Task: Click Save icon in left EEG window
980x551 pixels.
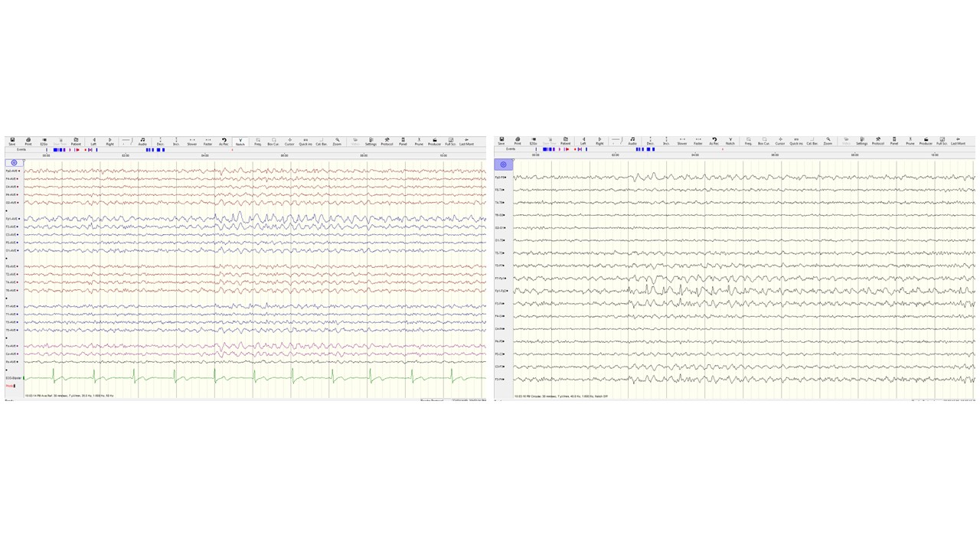Action: tap(12, 141)
